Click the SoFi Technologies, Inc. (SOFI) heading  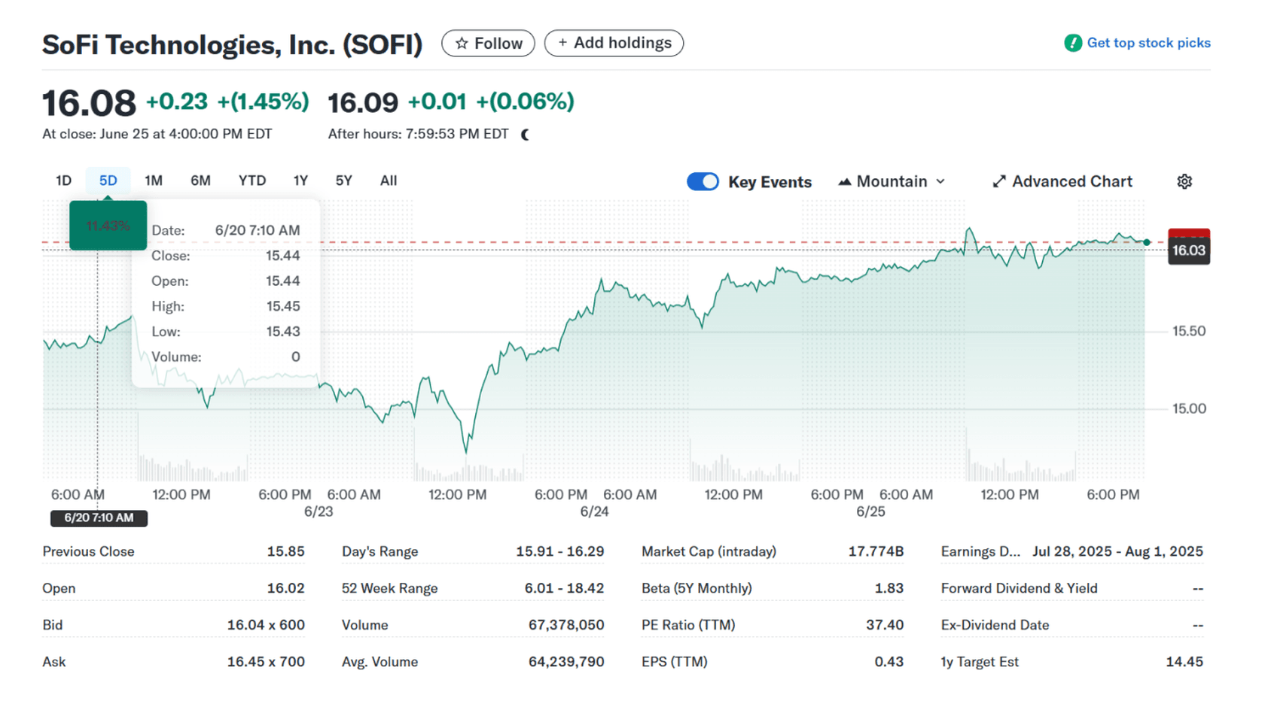point(232,44)
